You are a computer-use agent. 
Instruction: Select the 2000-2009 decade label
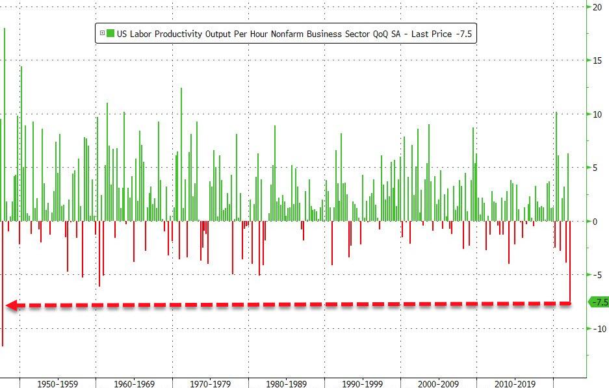point(439,383)
